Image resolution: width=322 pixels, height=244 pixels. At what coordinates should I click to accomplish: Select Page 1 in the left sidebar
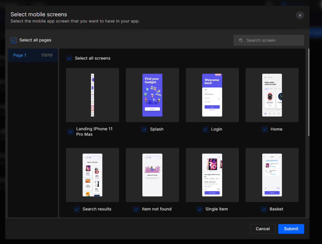(33, 55)
